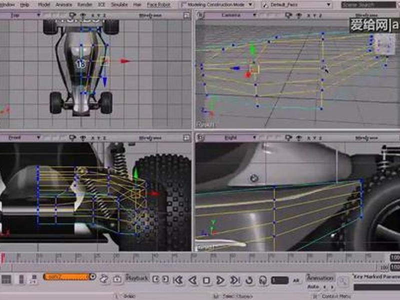The height and width of the screenshot is (300, 400).
Task: Maximize the Top viewport
Action: click(186, 15)
